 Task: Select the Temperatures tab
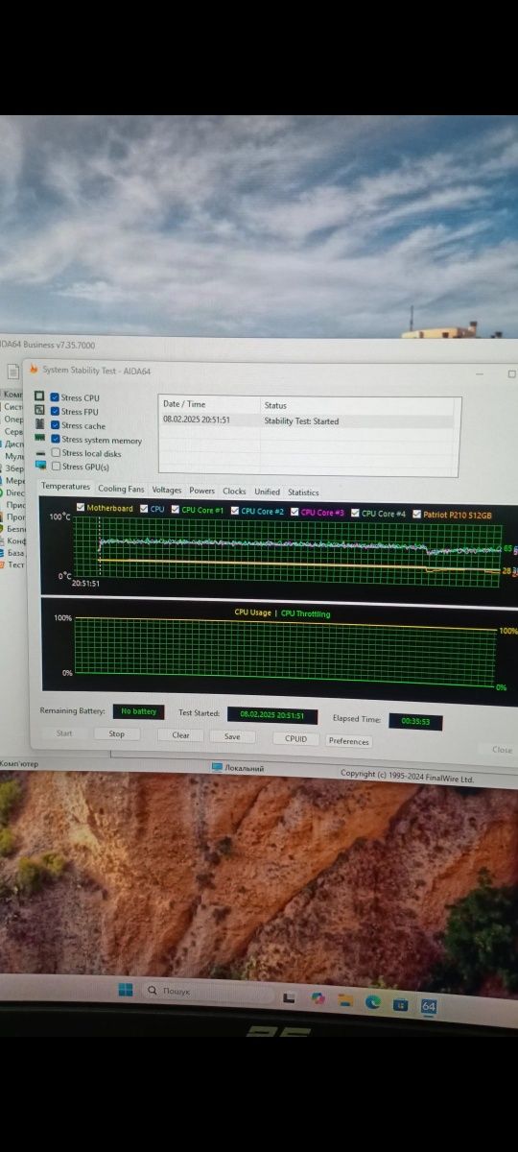point(65,487)
